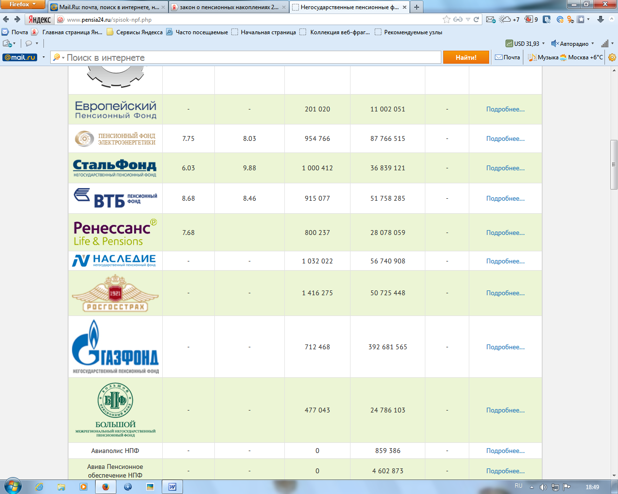618x494 pixels.
Task: Open the Рекомендуемые узлы bookmark
Action: coord(408,32)
